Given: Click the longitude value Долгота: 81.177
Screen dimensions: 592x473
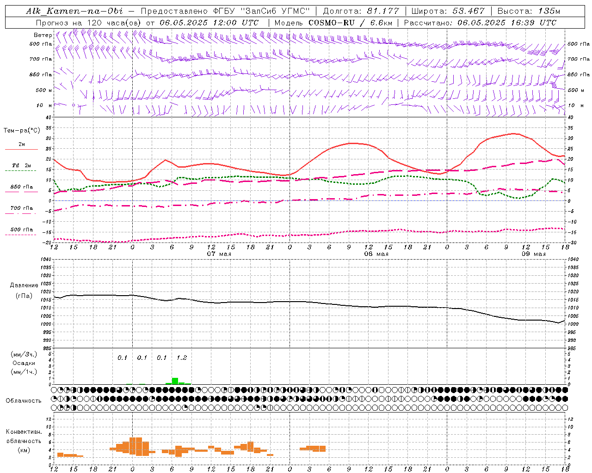Looking at the screenshot, I should pos(361,11).
